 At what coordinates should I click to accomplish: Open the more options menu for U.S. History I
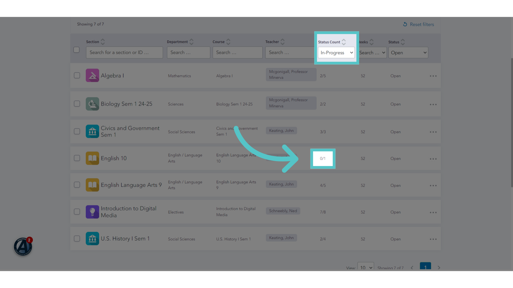point(433,239)
